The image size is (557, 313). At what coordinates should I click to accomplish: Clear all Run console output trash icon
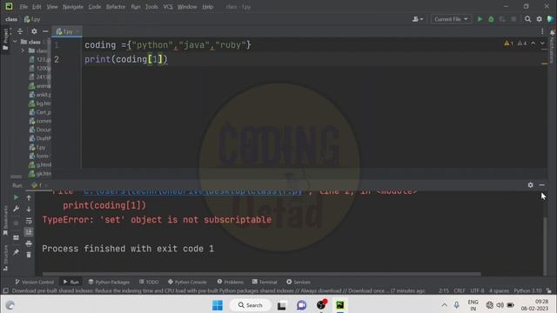29,255
